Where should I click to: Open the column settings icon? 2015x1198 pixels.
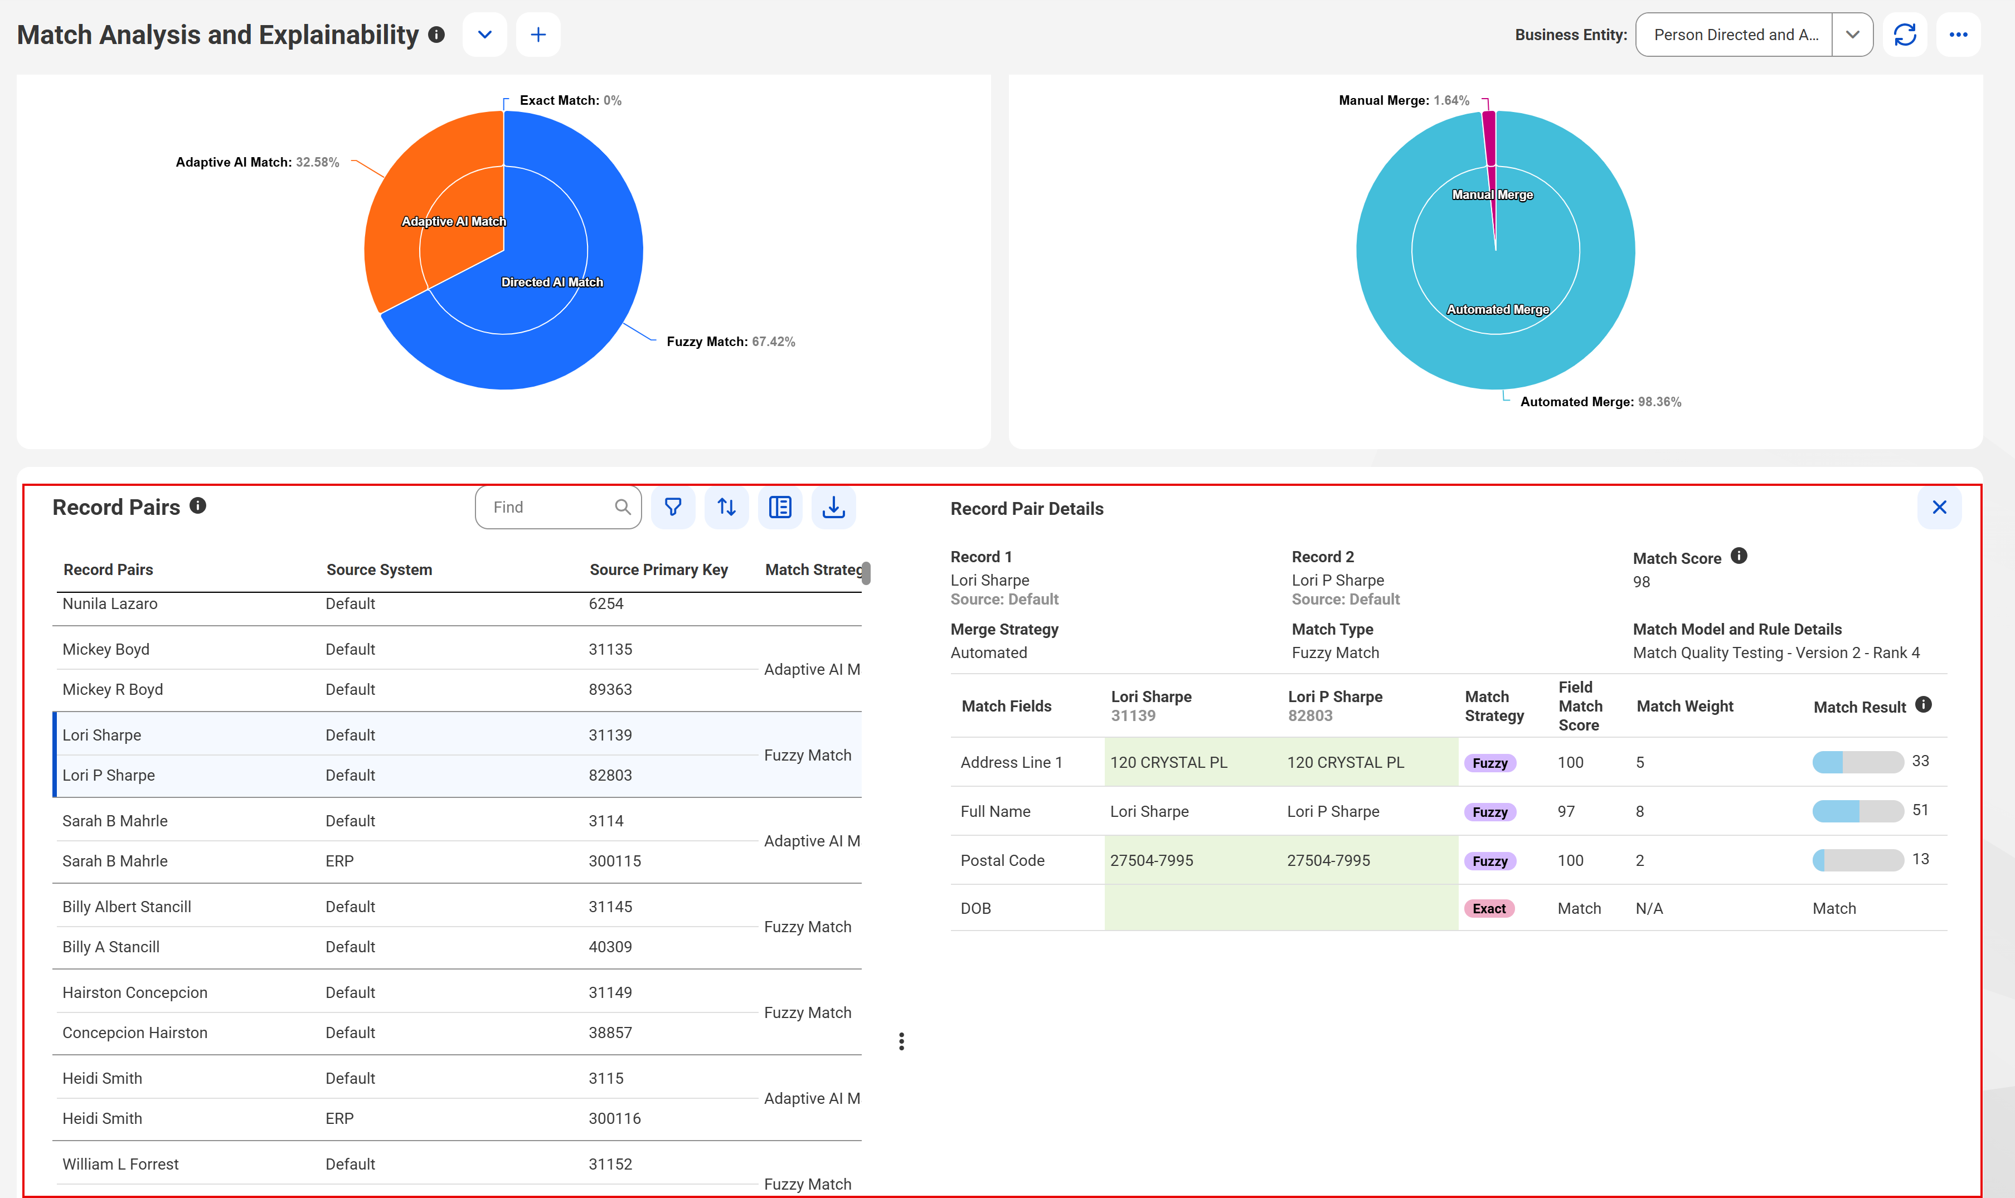[780, 507]
